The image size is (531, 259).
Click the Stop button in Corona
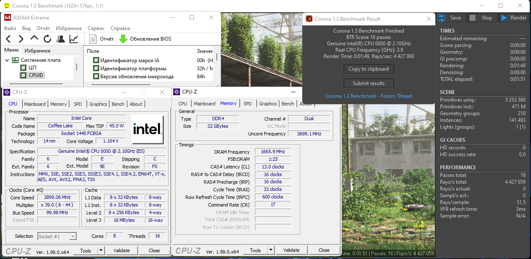coord(482,18)
